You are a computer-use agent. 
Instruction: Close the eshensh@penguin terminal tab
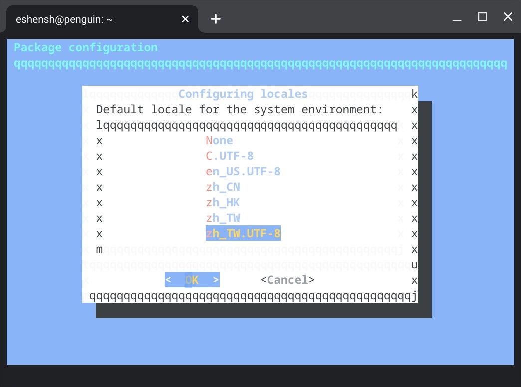point(185,19)
